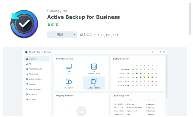Click the orange diamond in the 11-01 ~ 11-07 row
Image resolution: width=193 pixels, height=117 pixels.
[x=145, y=77]
